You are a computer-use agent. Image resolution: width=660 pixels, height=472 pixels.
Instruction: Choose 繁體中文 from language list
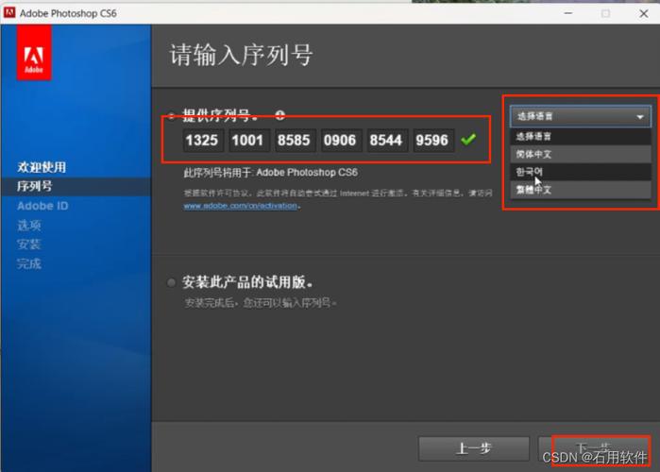tap(580, 190)
